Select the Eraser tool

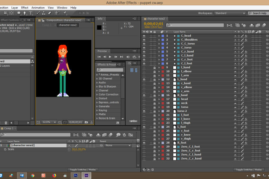tap(50, 13)
